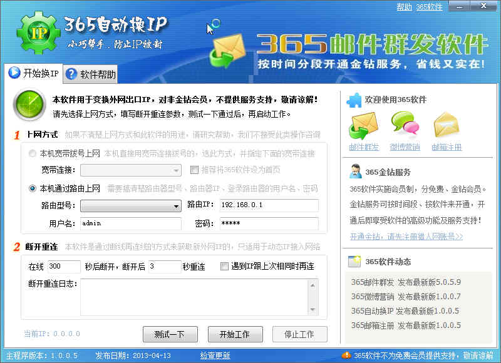Select 本机宽带拨号上网 radio option
The image size is (501, 363).
33,153
